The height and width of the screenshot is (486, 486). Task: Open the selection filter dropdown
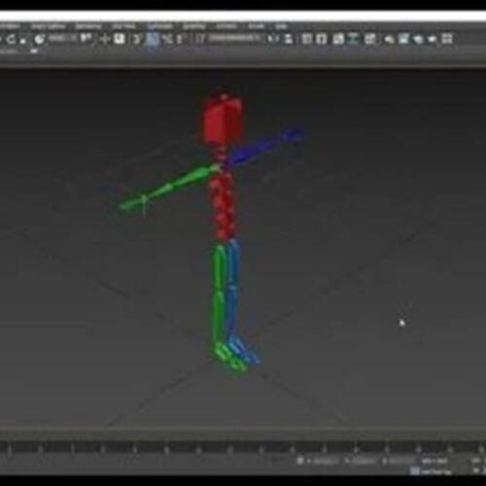coord(62,39)
